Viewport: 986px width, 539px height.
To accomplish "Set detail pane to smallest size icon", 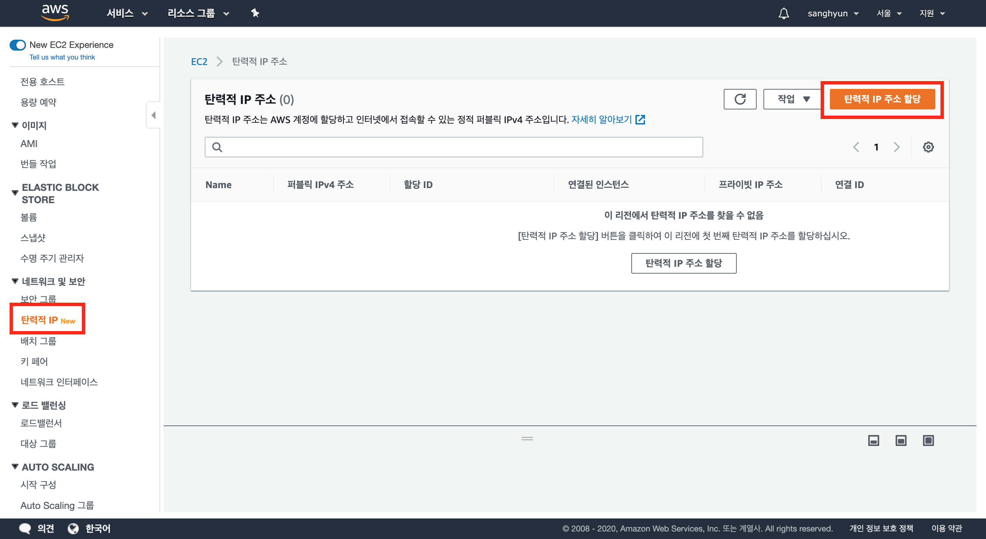I will click(x=873, y=441).
